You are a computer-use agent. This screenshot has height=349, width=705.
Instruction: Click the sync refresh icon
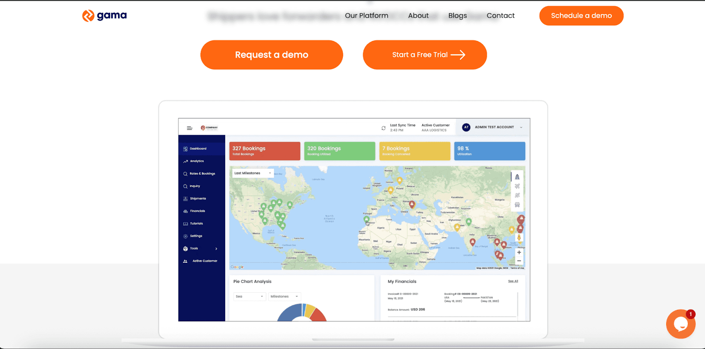pos(383,128)
